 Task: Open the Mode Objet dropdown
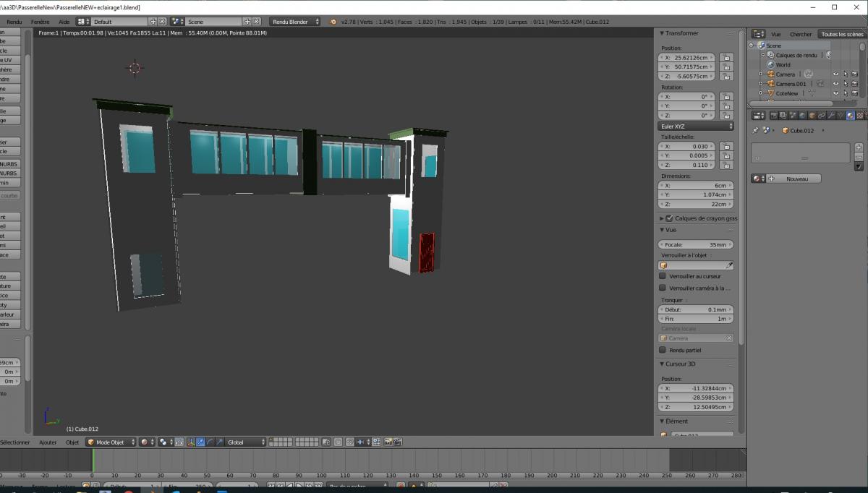pyautogui.click(x=111, y=442)
